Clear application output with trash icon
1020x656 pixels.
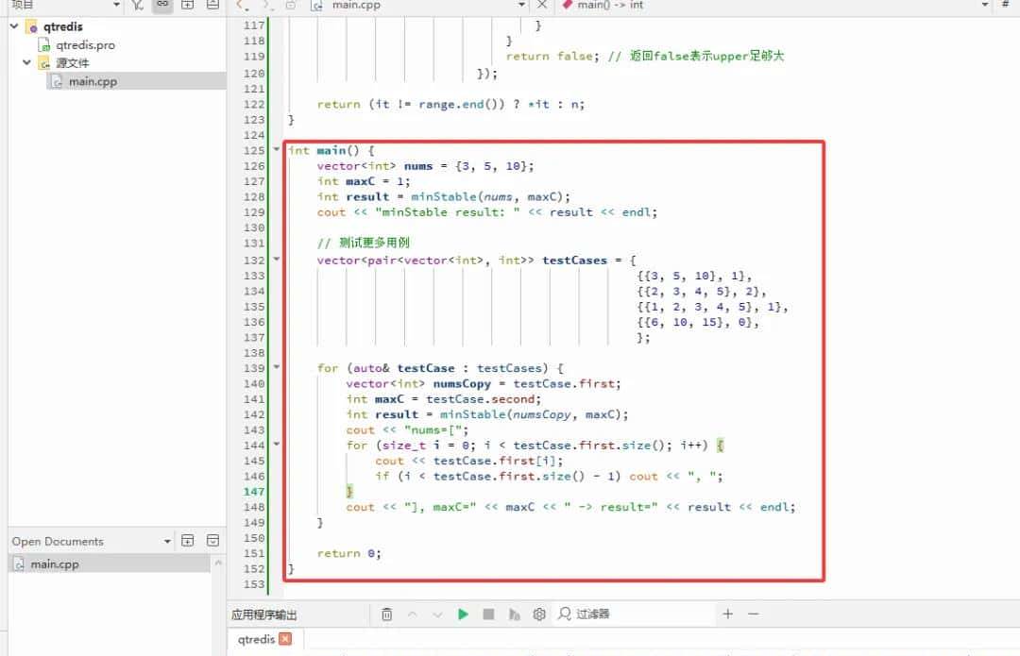tap(386, 614)
